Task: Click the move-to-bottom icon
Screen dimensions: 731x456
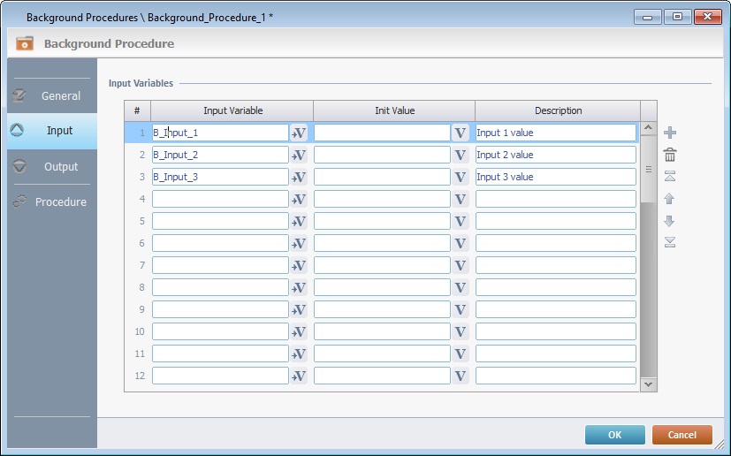Action: click(670, 242)
